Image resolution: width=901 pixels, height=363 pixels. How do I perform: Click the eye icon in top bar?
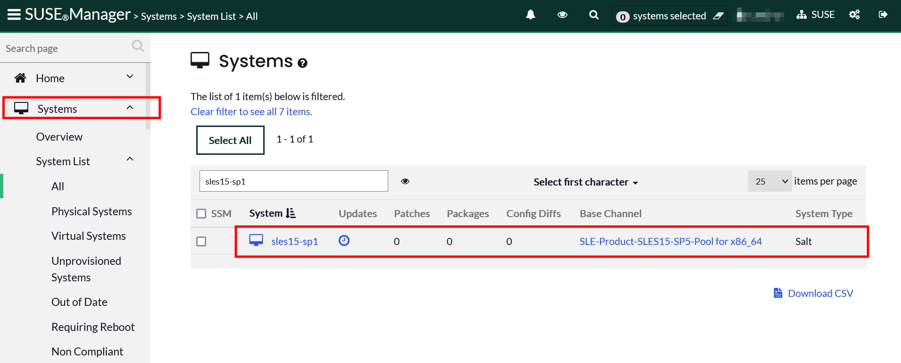562,15
